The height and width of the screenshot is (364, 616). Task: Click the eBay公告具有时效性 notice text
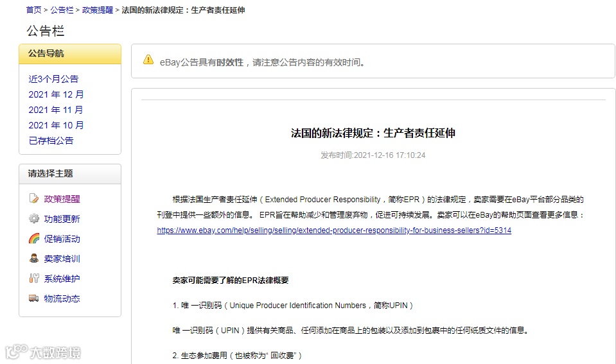click(x=263, y=62)
